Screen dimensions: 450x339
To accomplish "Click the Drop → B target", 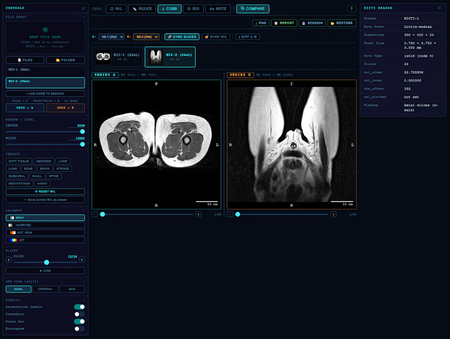I will pyautogui.click(x=65, y=108).
